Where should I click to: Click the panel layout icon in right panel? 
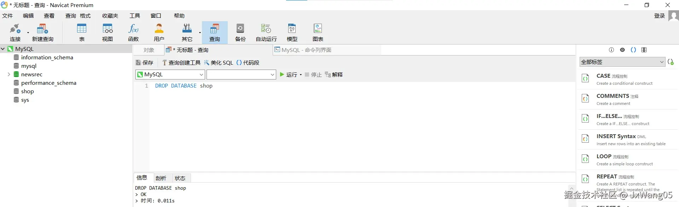coord(644,50)
